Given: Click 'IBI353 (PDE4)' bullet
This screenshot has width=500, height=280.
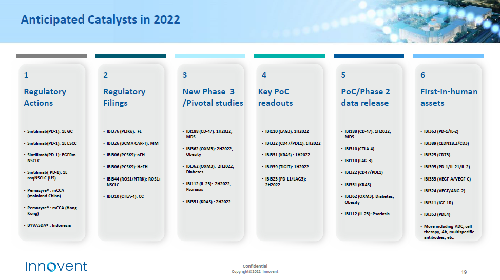Looking at the screenshot, I should [x=437, y=214].
